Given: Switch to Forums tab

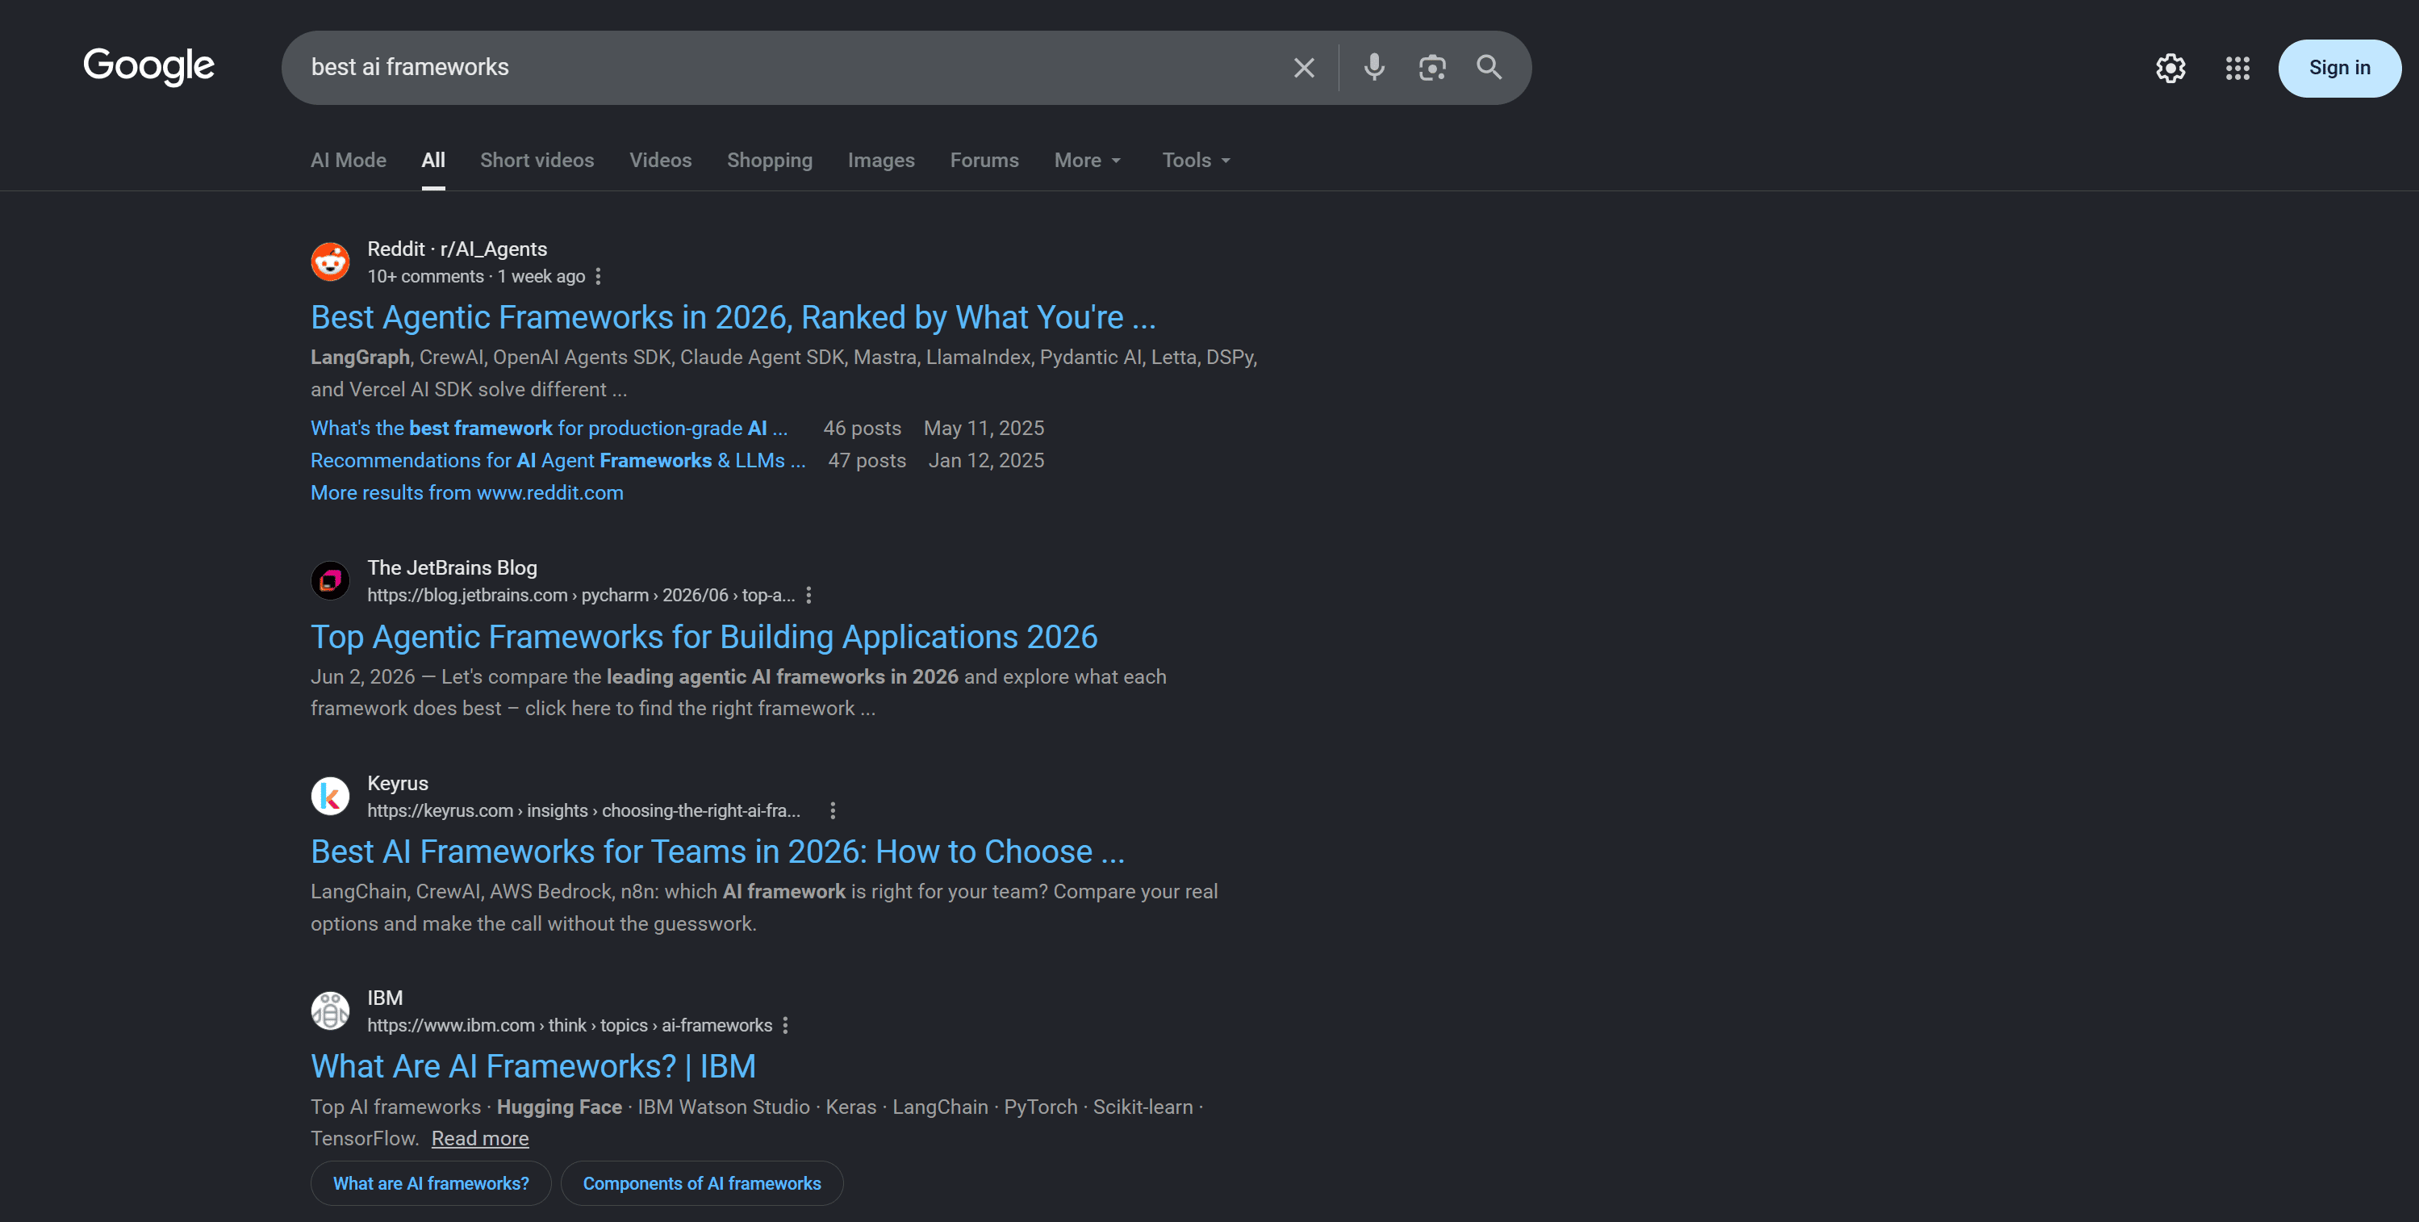Looking at the screenshot, I should 984,160.
